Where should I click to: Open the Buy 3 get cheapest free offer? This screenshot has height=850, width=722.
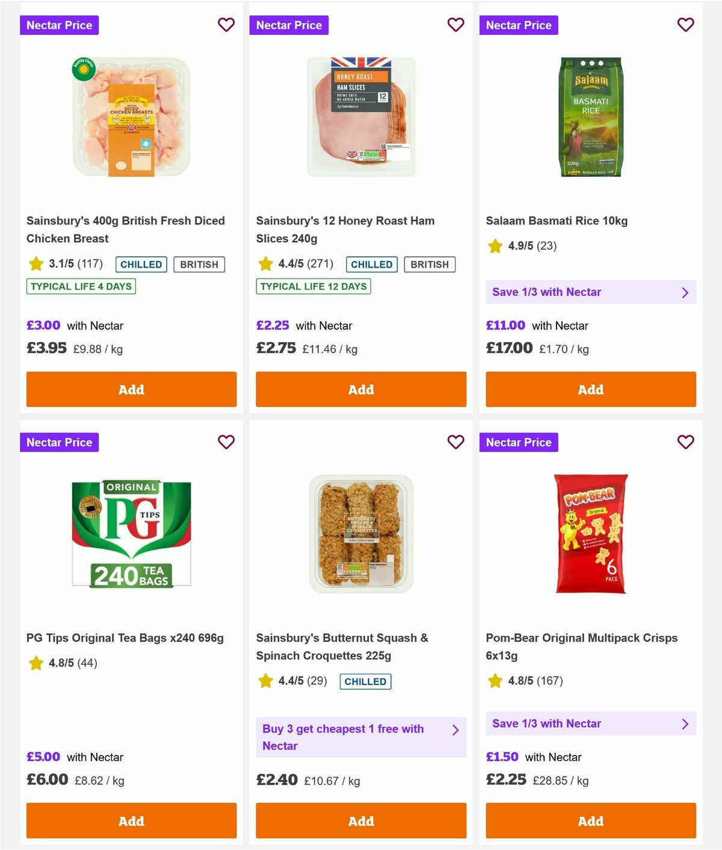(x=360, y=737)
